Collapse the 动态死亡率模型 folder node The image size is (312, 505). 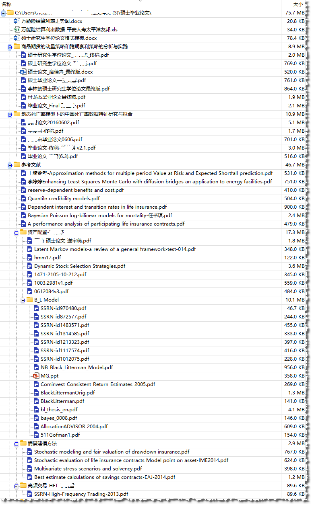click(x=10, y=114)
